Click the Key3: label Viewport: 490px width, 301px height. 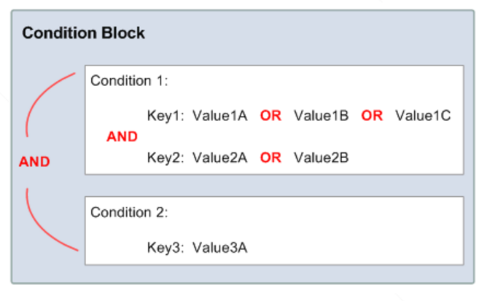(x=166, y=249)
